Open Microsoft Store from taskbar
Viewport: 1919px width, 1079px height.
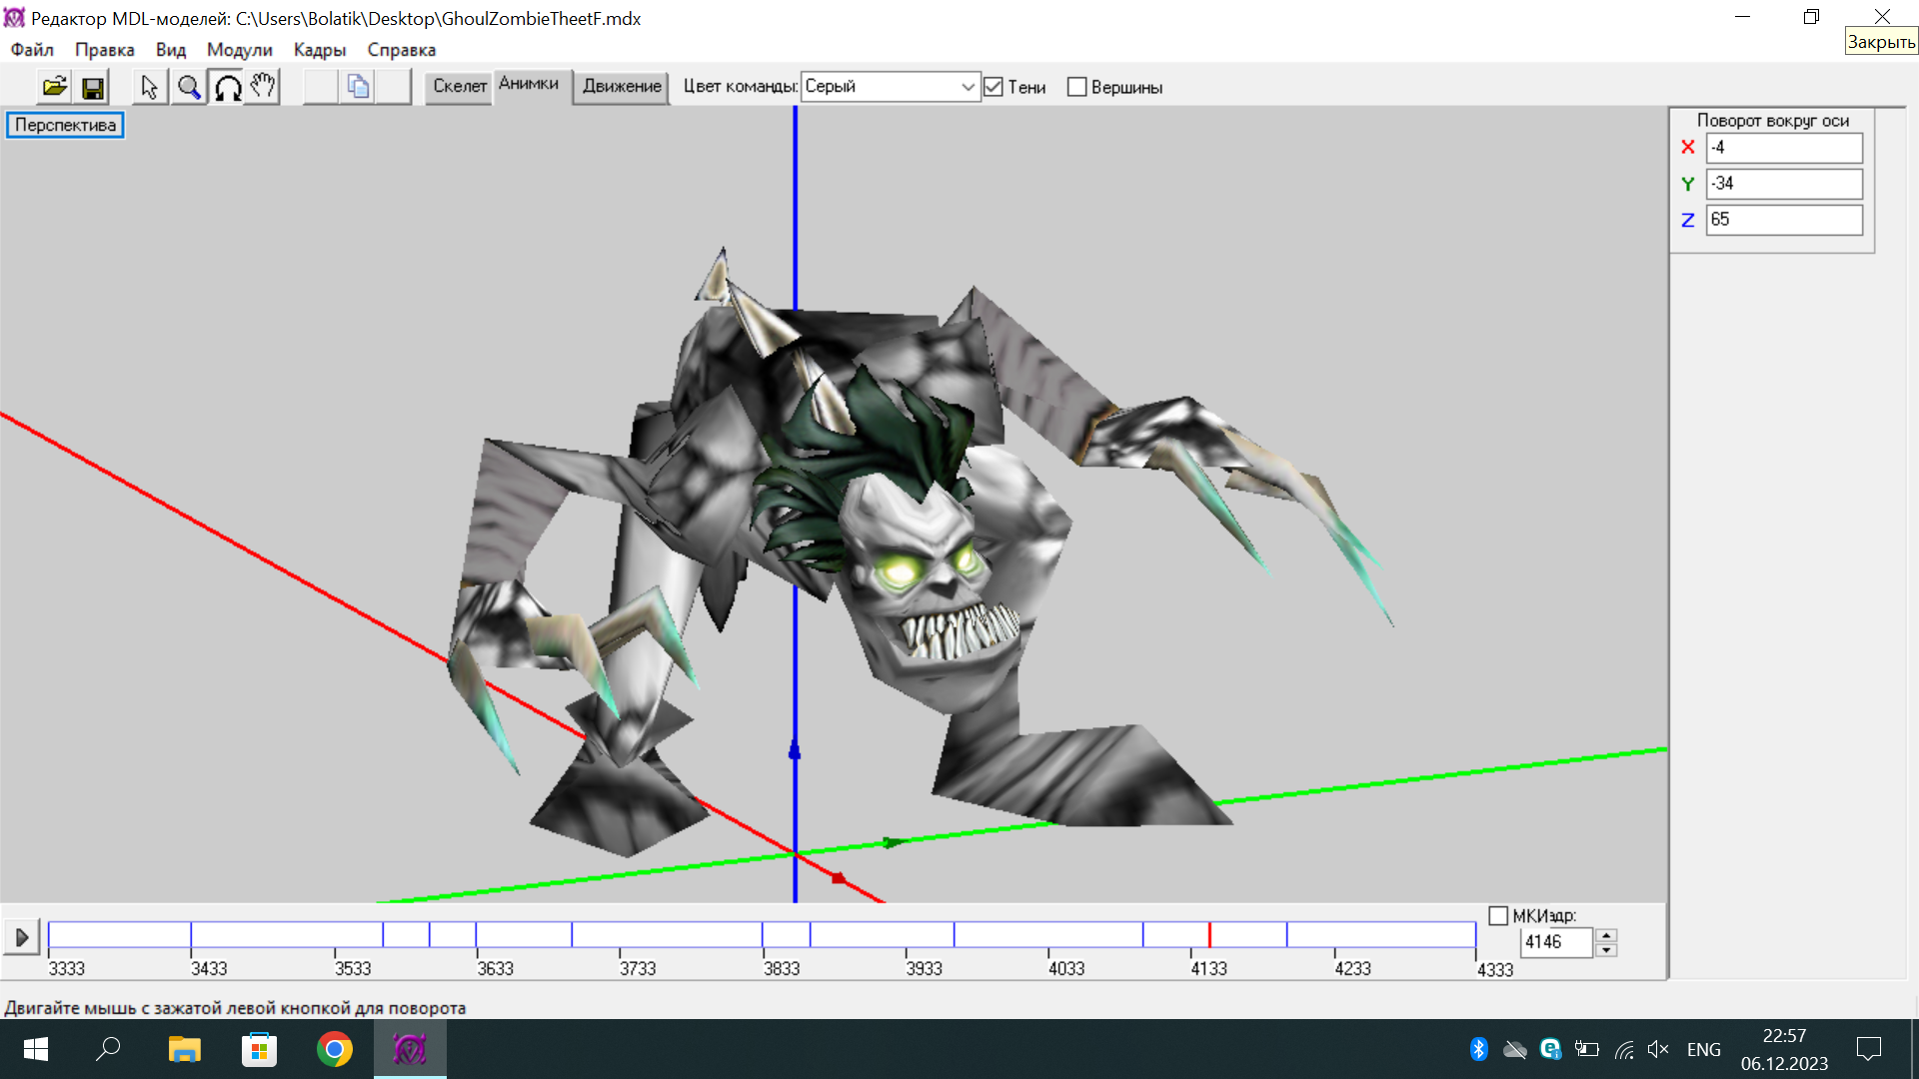(x=260, y=1049)
